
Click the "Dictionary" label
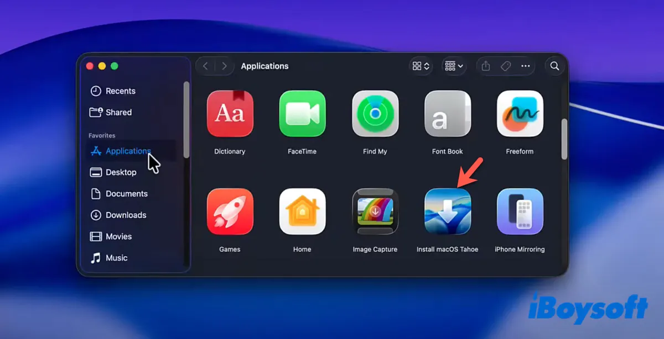230,151
